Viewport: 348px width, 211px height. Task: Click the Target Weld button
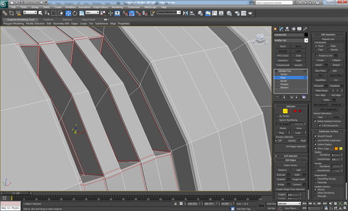pyautogui.click(x=298, y=179)
